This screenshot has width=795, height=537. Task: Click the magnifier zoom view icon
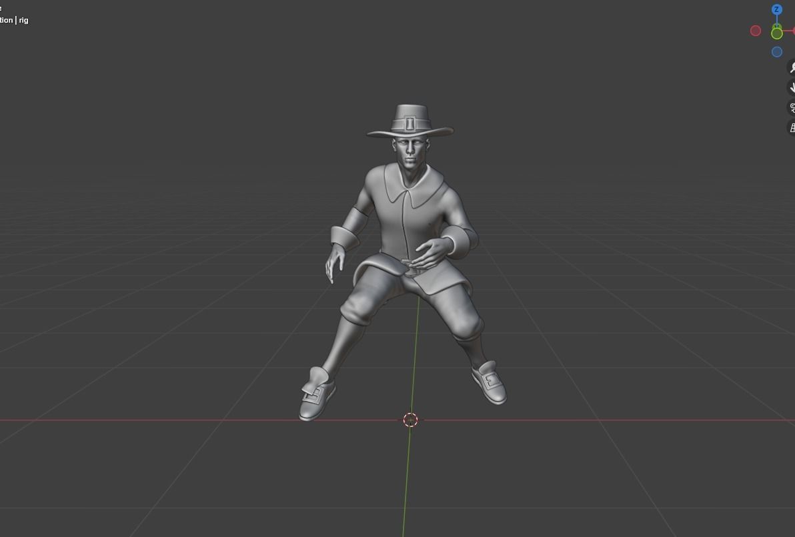coord(792,67)
